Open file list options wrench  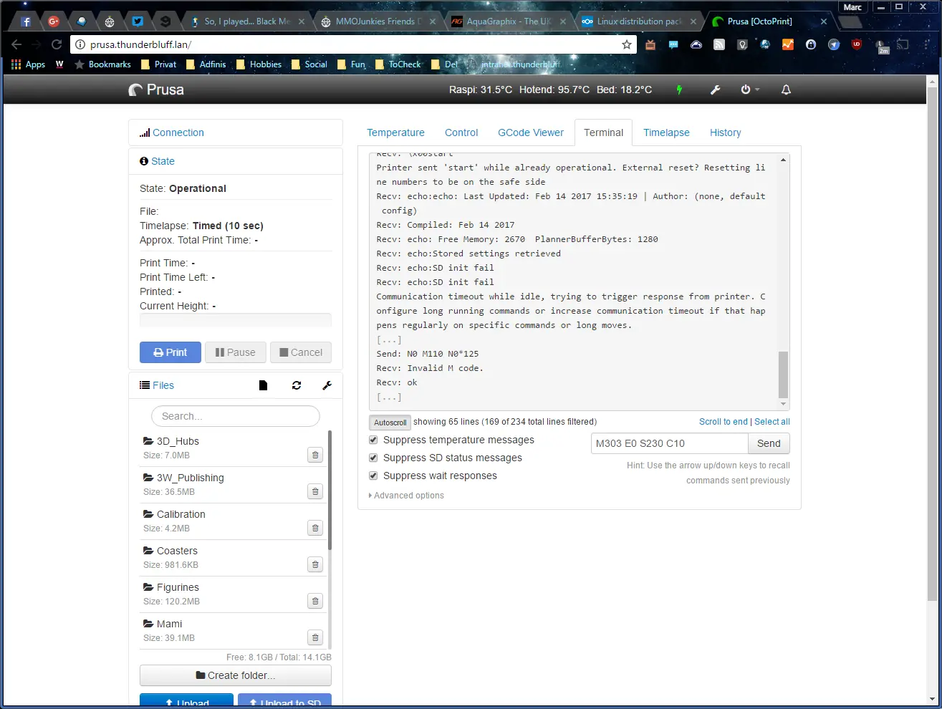click(327, 385)
